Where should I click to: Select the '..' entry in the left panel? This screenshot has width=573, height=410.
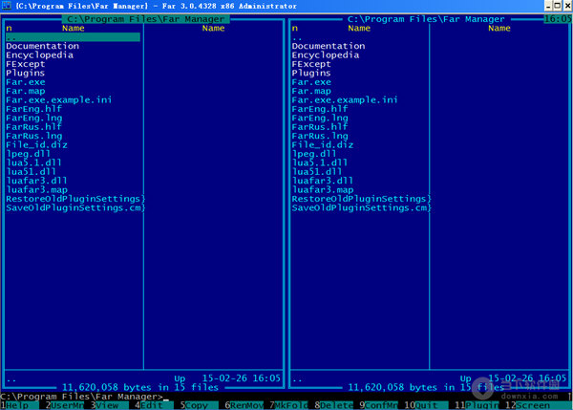point(73,37)
